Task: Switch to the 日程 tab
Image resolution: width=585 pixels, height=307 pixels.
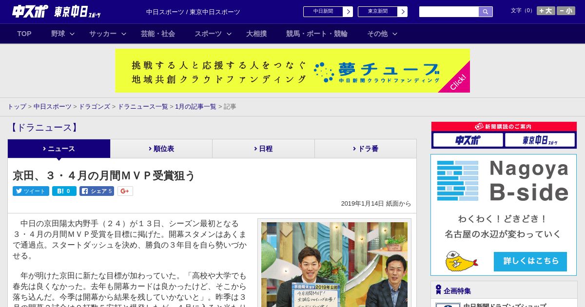Action: (x=263, y=149)
